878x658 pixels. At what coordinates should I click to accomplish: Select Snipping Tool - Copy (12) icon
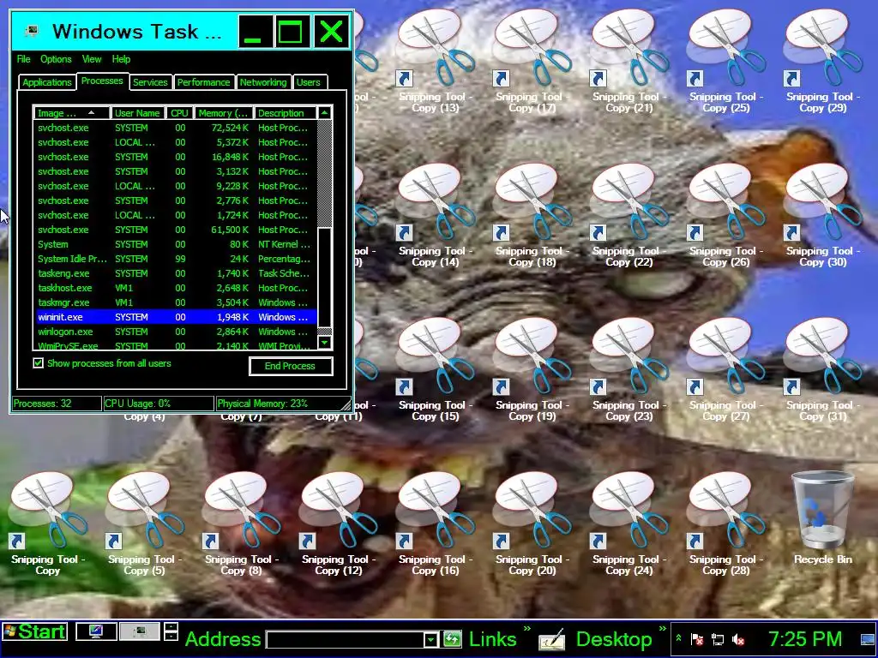click(x=338, y=523)
